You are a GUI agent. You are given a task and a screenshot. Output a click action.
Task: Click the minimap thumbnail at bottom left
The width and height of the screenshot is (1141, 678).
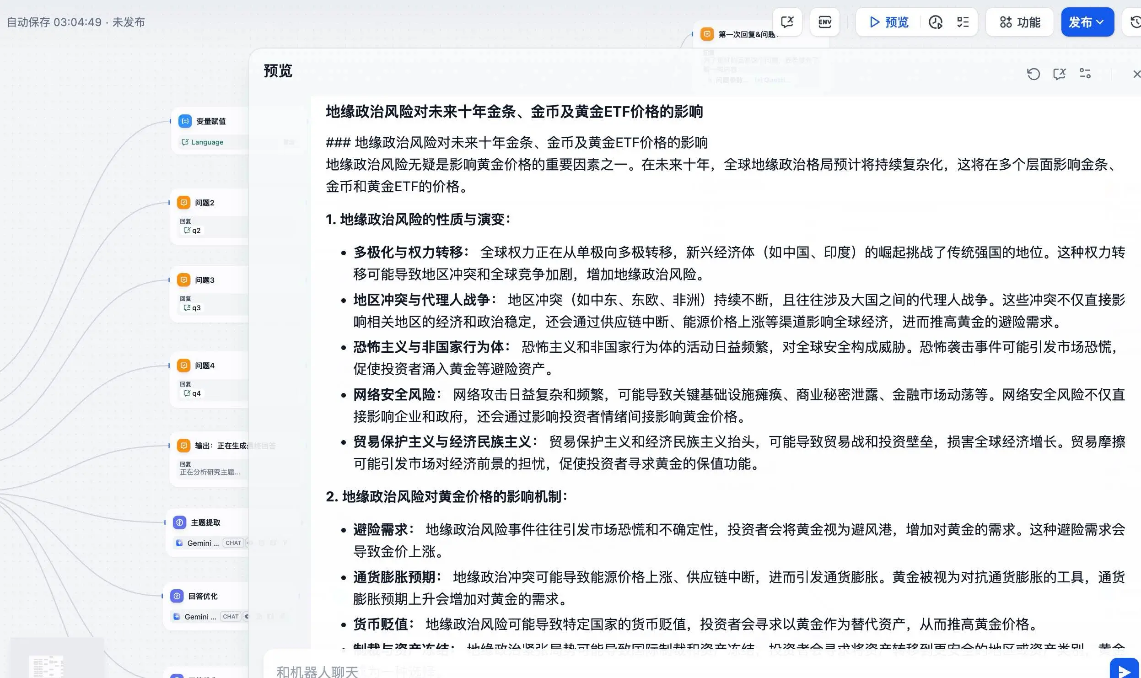click(x=57, y=658)
